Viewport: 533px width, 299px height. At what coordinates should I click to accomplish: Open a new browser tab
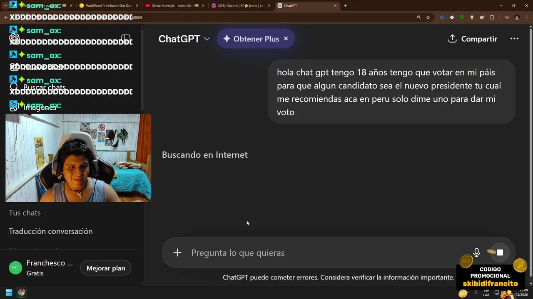tap(345, 6)
